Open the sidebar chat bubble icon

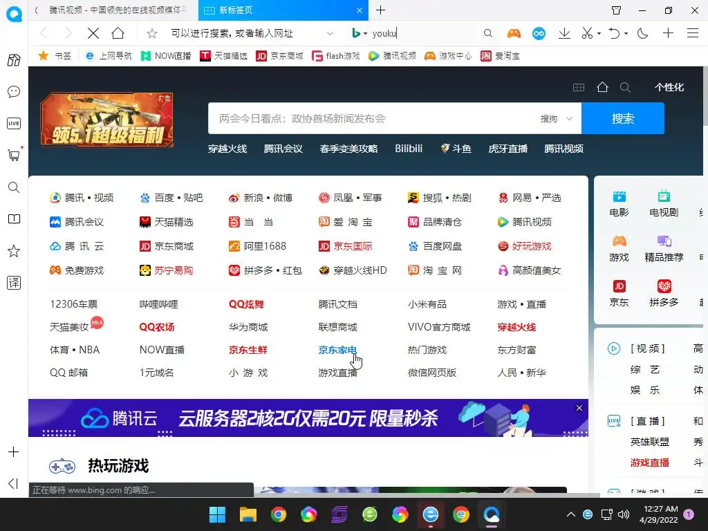coord(14,92)
